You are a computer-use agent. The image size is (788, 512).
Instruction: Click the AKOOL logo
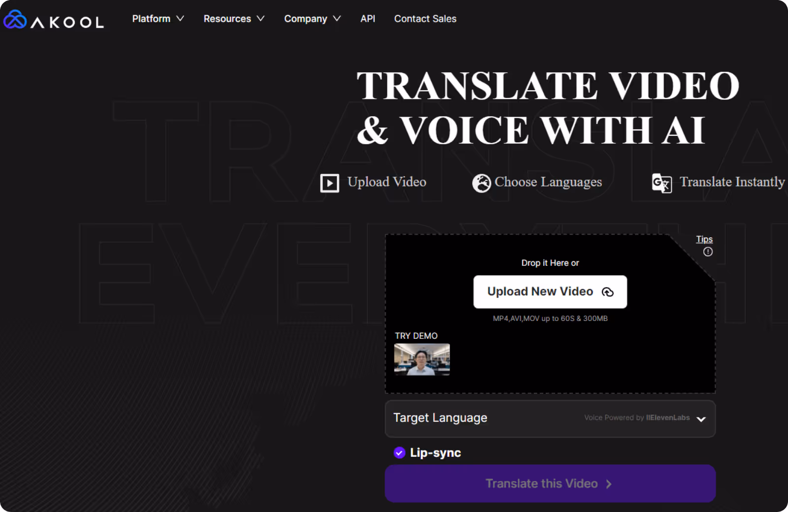click(53, 19)
